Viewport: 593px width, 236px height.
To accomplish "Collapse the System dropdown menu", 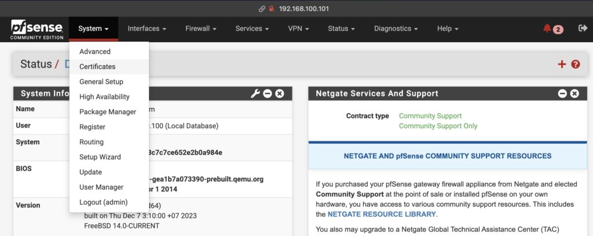I will point(93,29).
